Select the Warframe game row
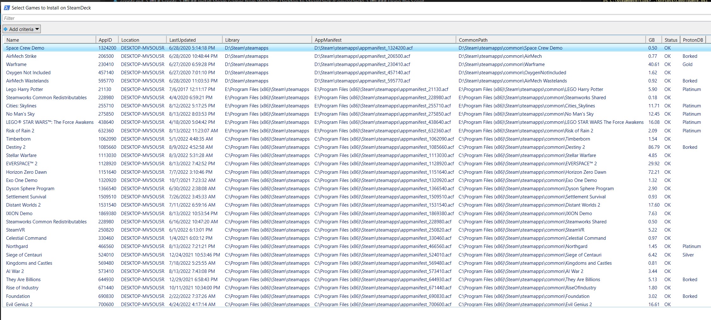 [x=357, y=64]
